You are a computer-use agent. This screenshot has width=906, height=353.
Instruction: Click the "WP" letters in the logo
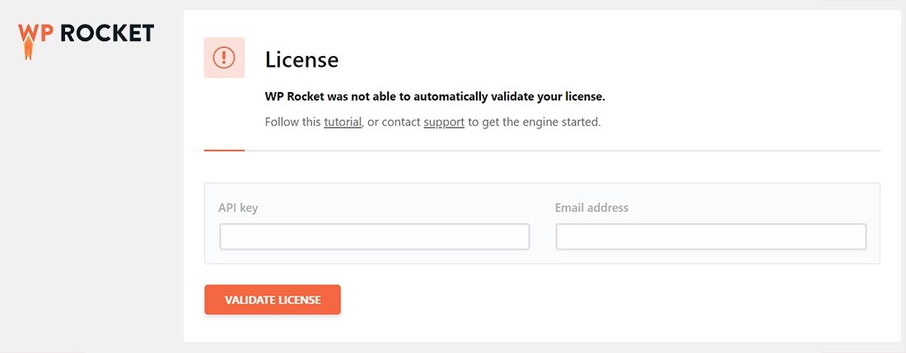click(x=36, y=32)
